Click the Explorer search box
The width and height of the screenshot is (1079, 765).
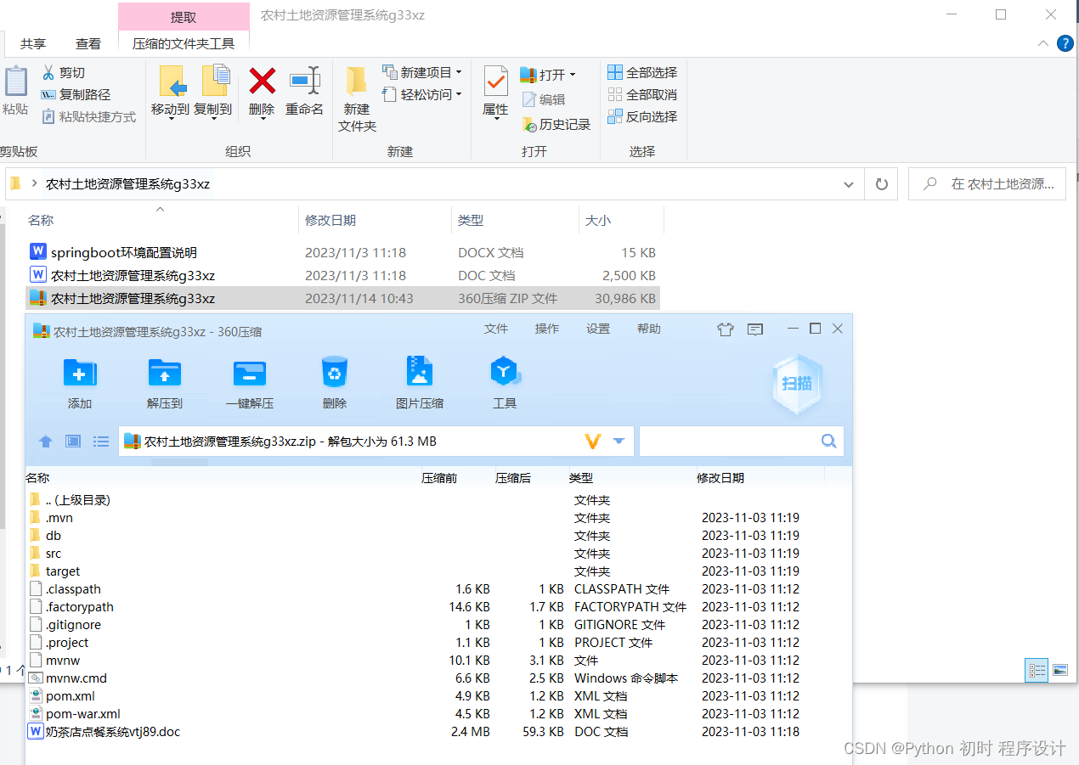pyautogui.click(x=986, y=184)
